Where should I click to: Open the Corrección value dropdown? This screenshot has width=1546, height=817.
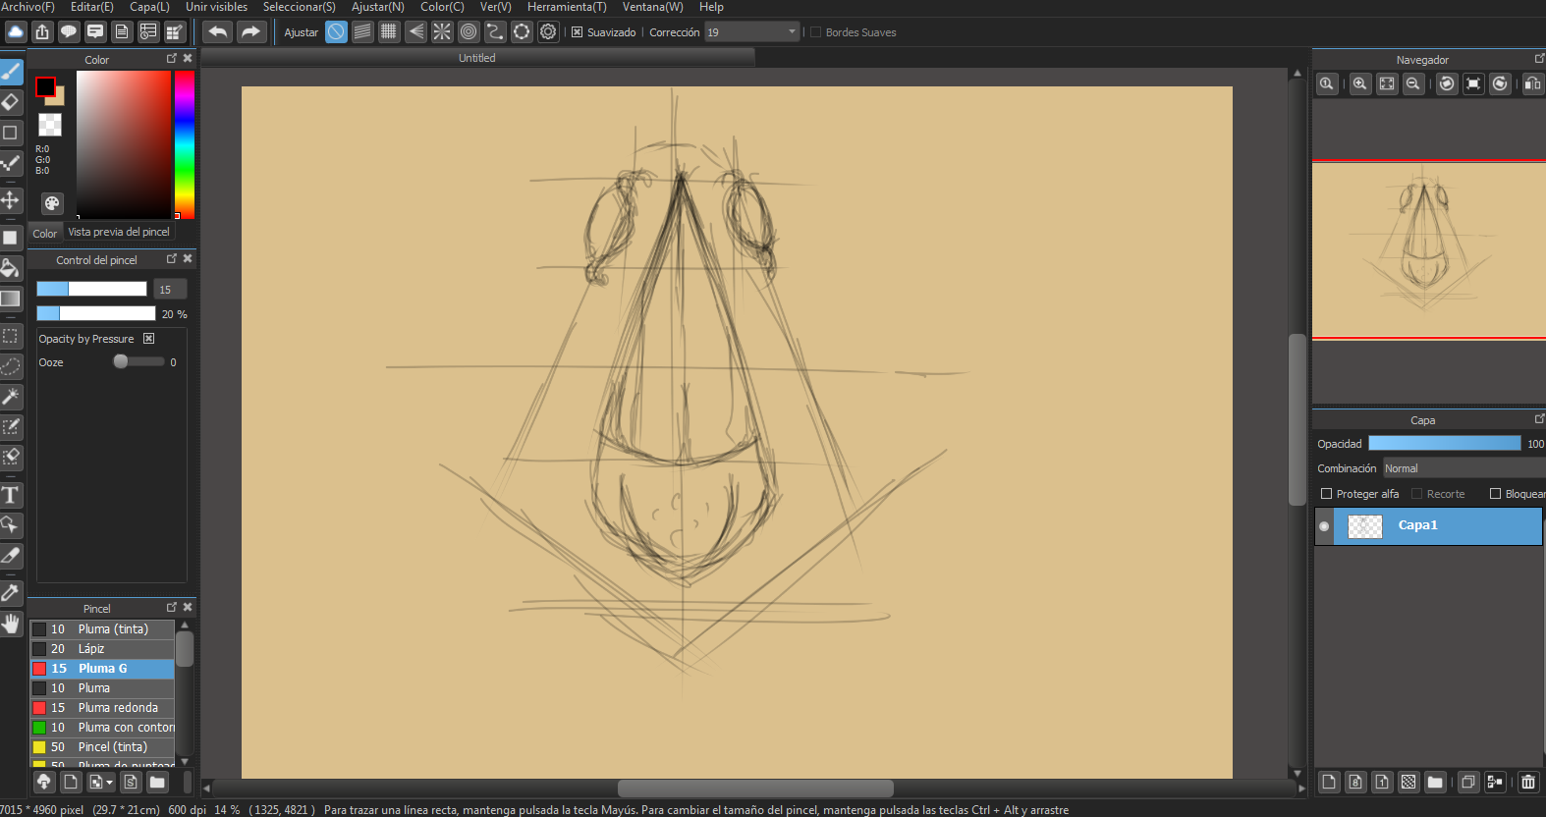click(x=752, y=32)
